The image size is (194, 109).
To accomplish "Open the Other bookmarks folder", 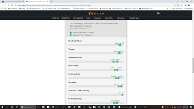I will pos(176,8).
